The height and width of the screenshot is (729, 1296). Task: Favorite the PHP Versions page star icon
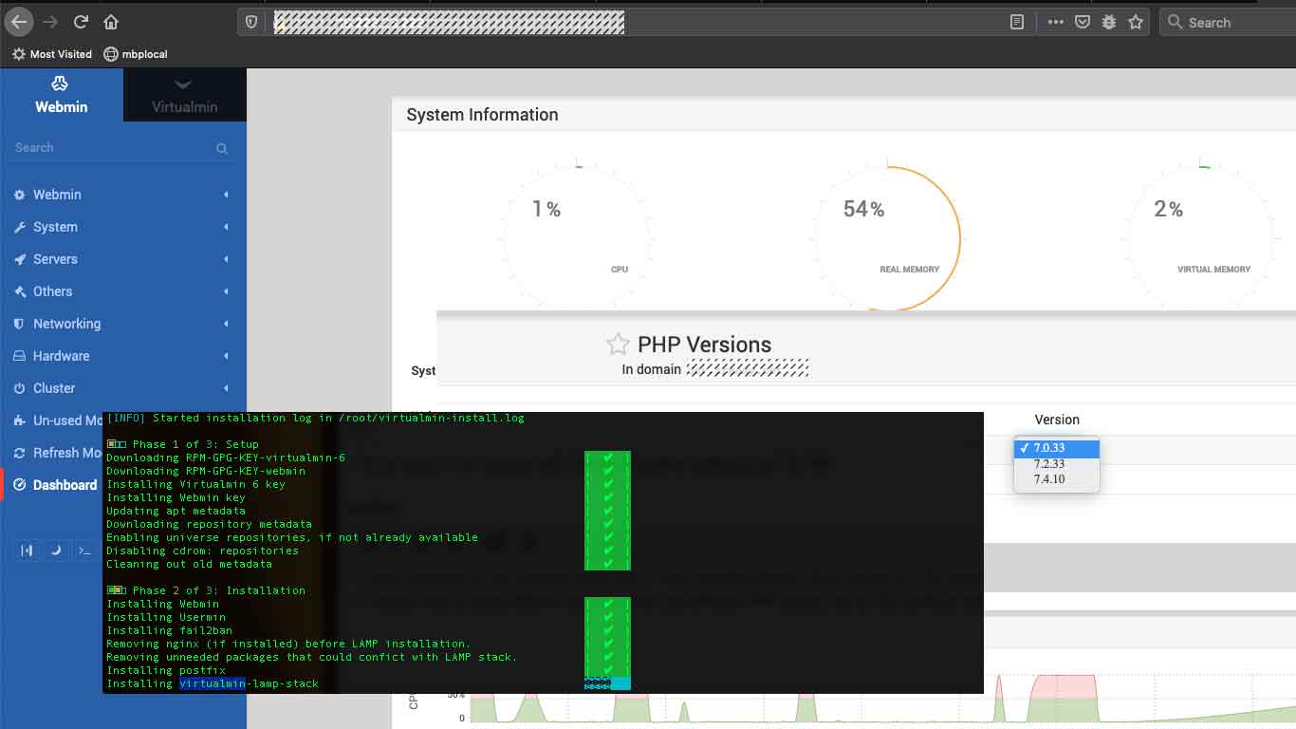click(x=618, y=344)
